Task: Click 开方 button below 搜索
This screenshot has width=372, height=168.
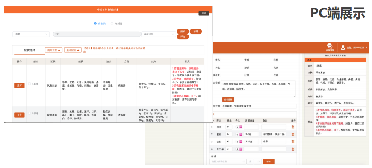Action: [183, 37]
